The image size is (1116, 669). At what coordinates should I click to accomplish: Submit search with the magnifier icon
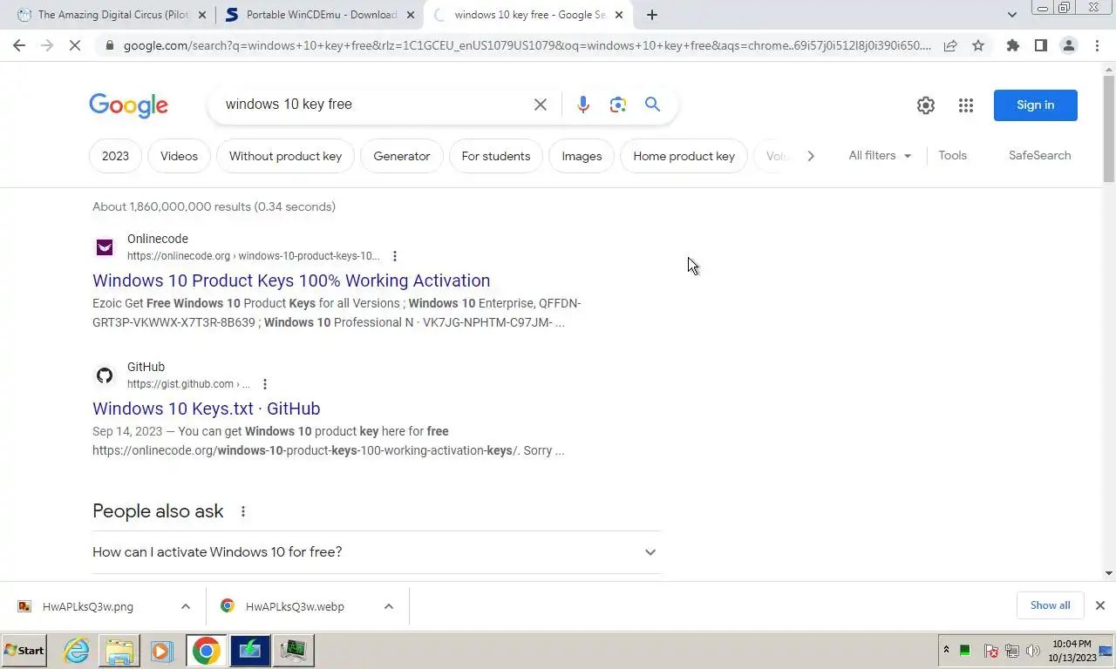[652, 105]
